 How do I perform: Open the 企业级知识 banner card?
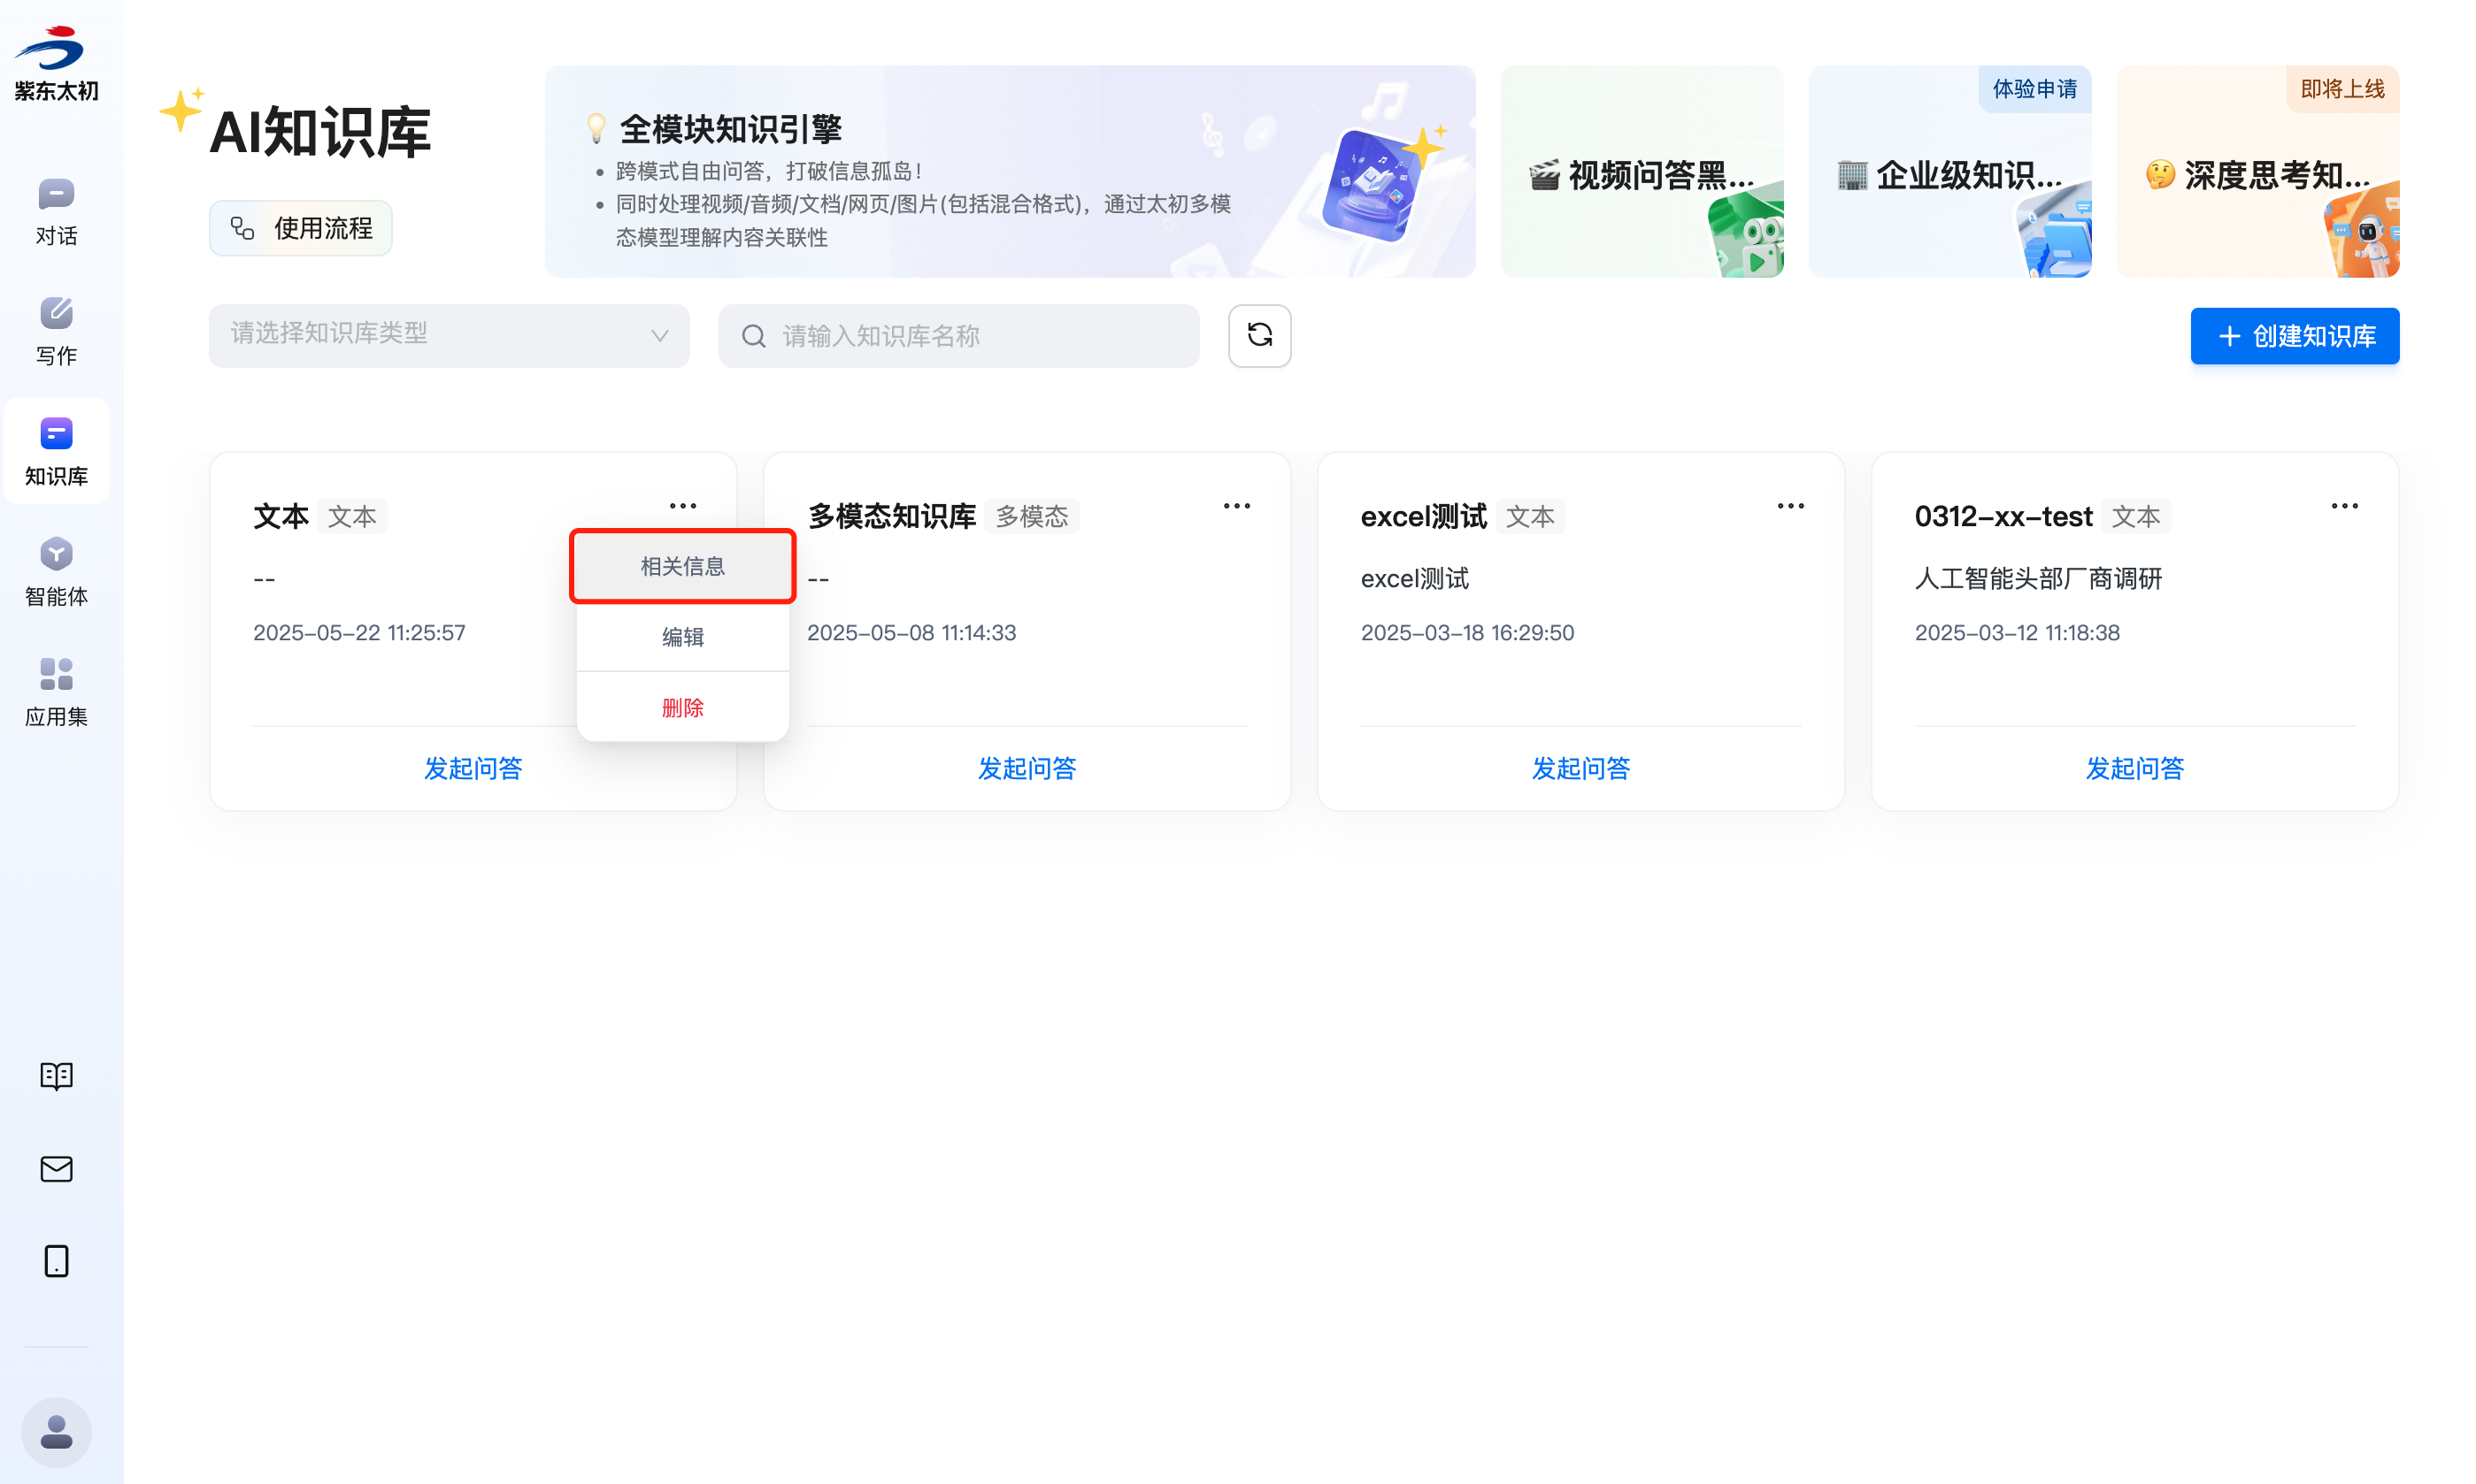click(x=1949, y=173)
